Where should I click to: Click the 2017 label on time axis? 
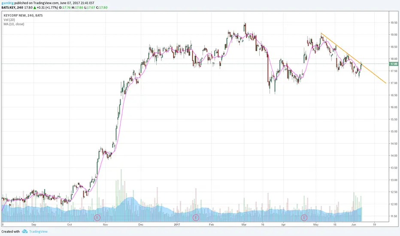(177, 225)
